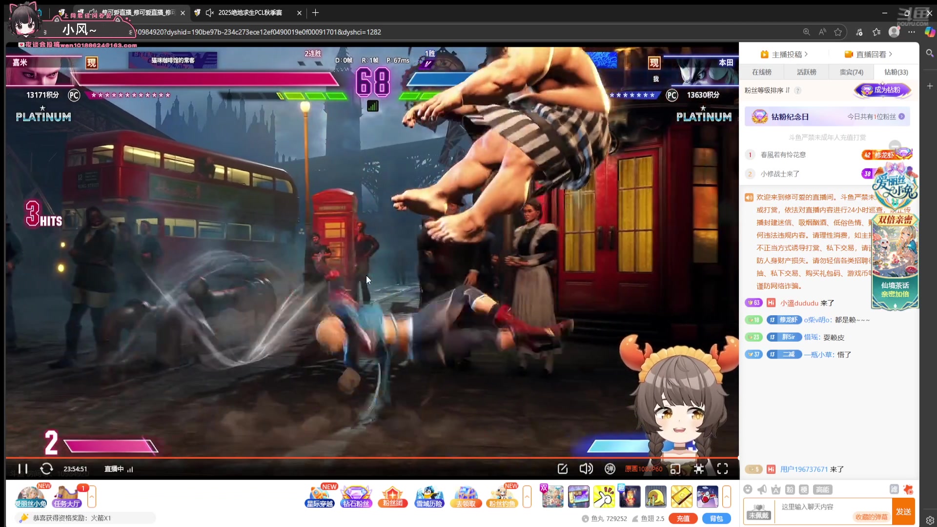Add page to favorites with star icon
The image size is (937, 527).
[x=838, y=32]
